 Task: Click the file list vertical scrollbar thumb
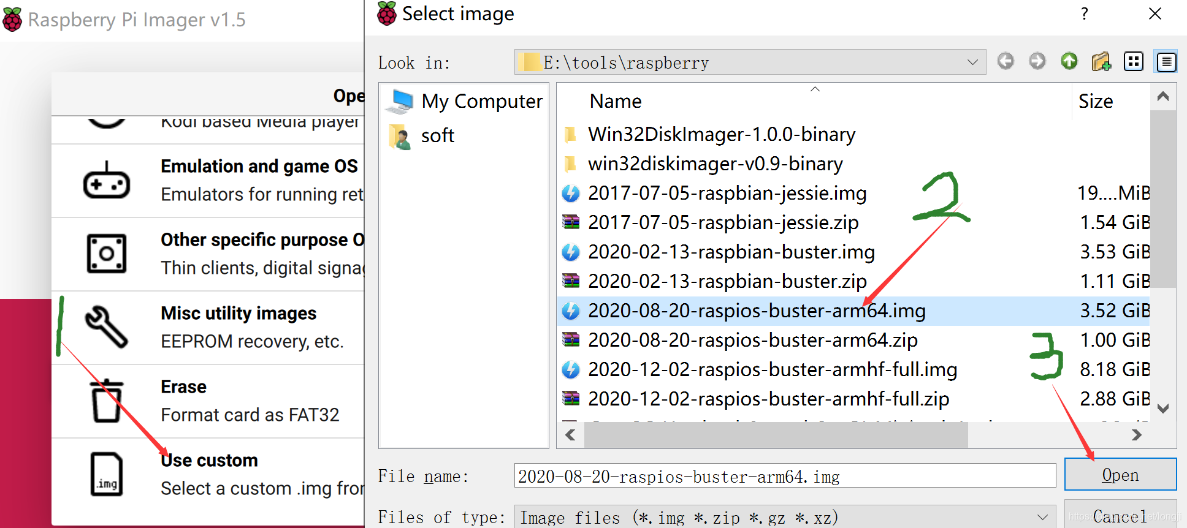pyautogui.click(x=1162, y=199)
